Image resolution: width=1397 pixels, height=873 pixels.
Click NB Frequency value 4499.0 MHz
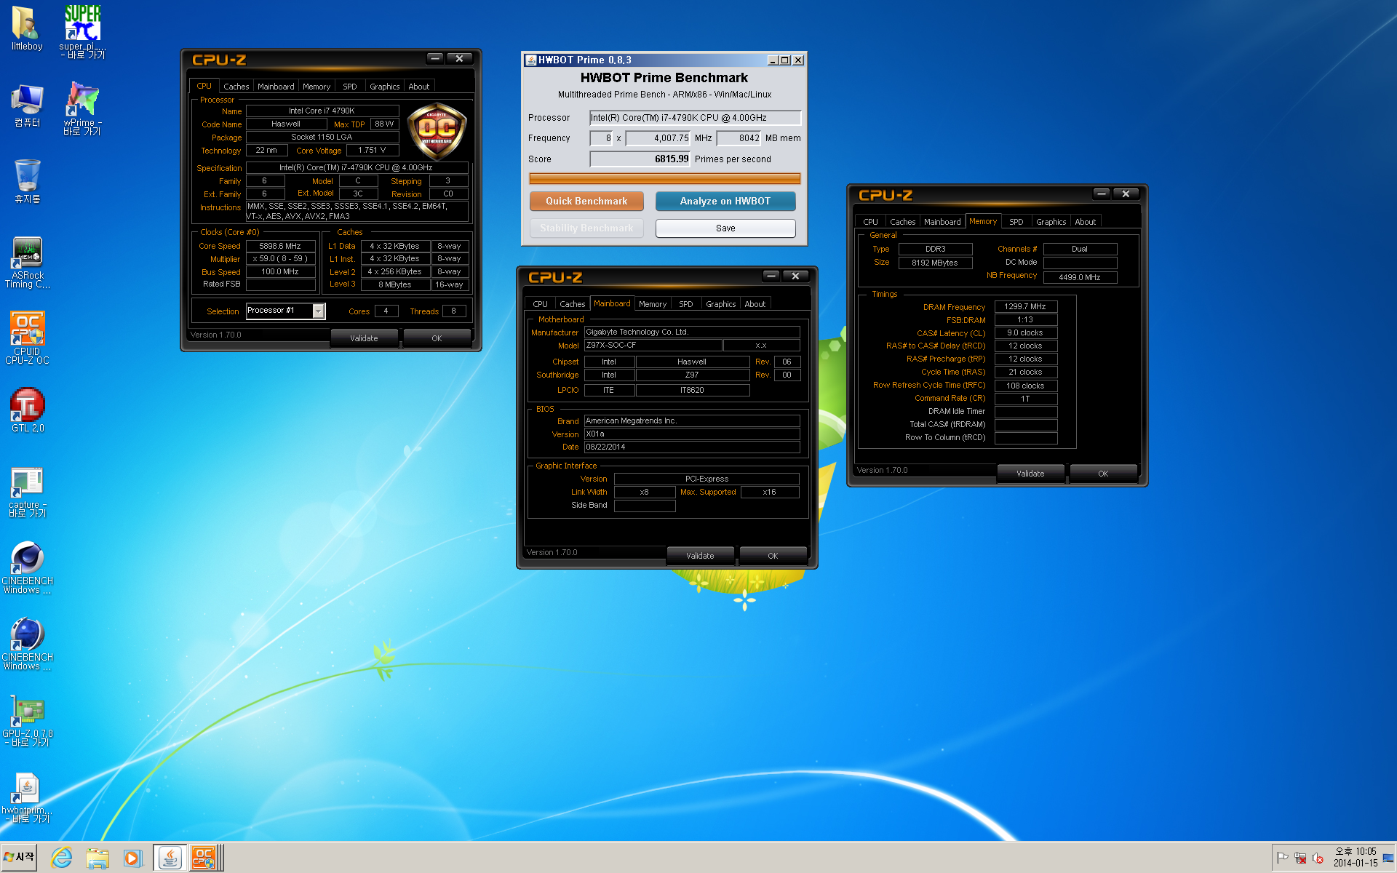(x=1080, y=277)
